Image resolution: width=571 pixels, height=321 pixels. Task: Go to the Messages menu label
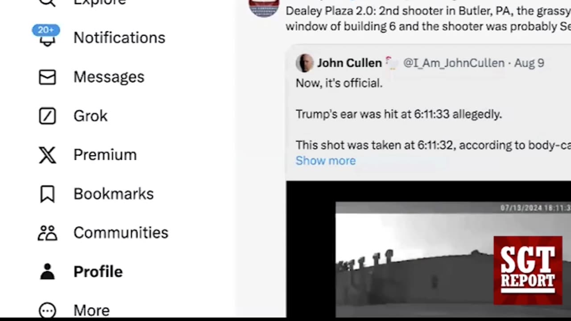pyautogui.click(x=109, y=77)
